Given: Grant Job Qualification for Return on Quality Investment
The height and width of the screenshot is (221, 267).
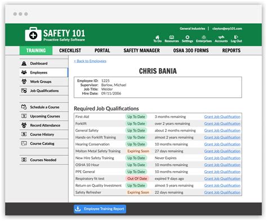Looking at the screenshot, I should point(222,186).
